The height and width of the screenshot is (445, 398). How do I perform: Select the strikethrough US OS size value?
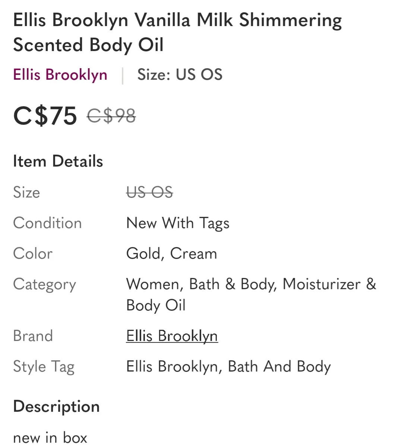coord(149,192)
